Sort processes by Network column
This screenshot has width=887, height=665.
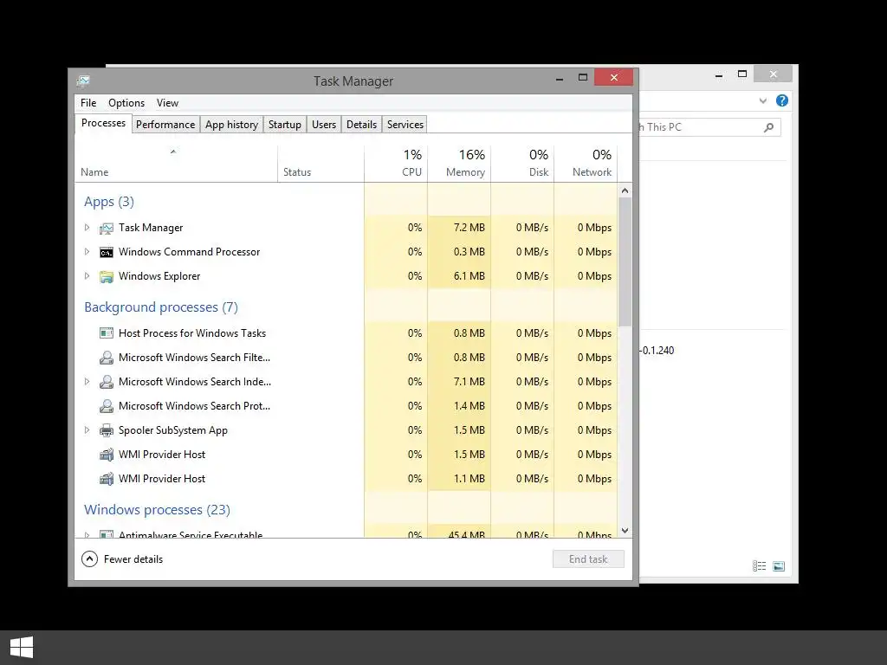click(586, 164)
